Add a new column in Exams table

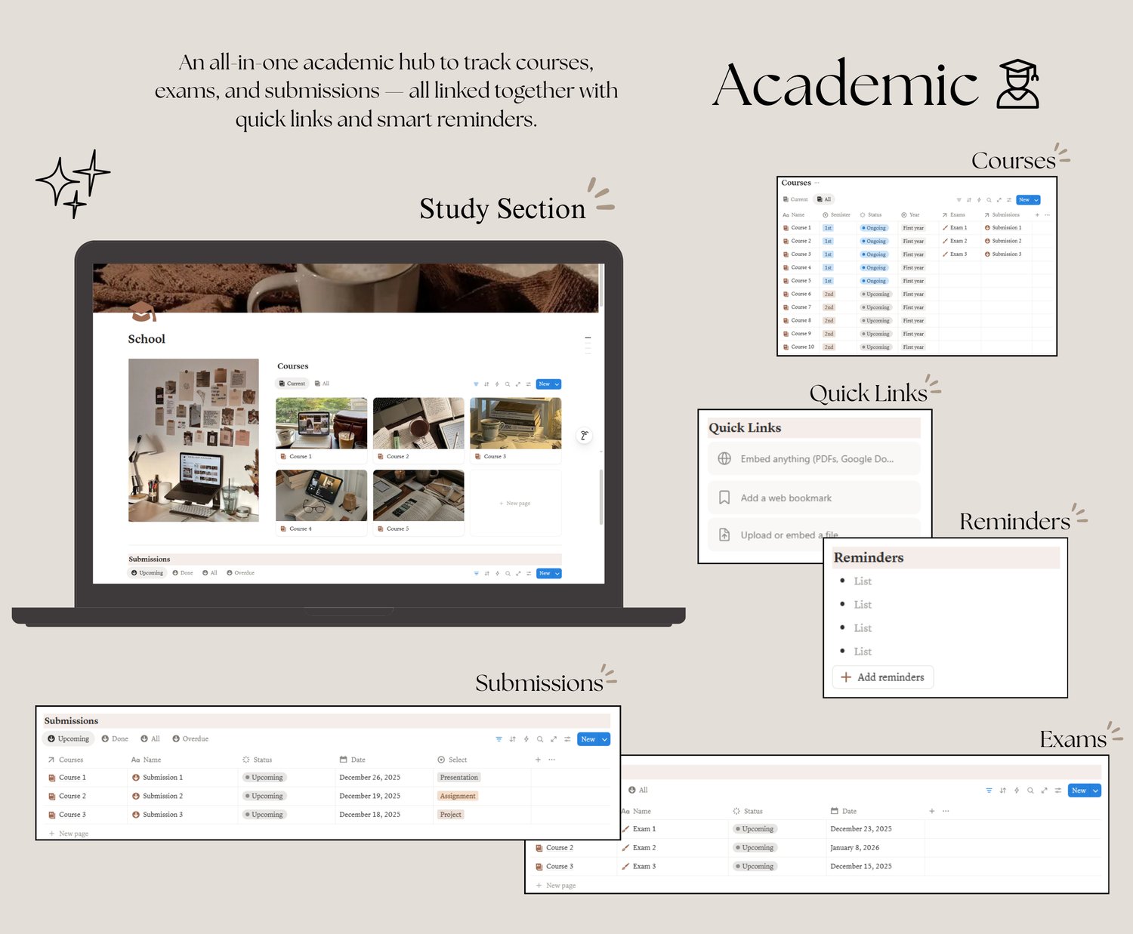(x=932, y=811)
